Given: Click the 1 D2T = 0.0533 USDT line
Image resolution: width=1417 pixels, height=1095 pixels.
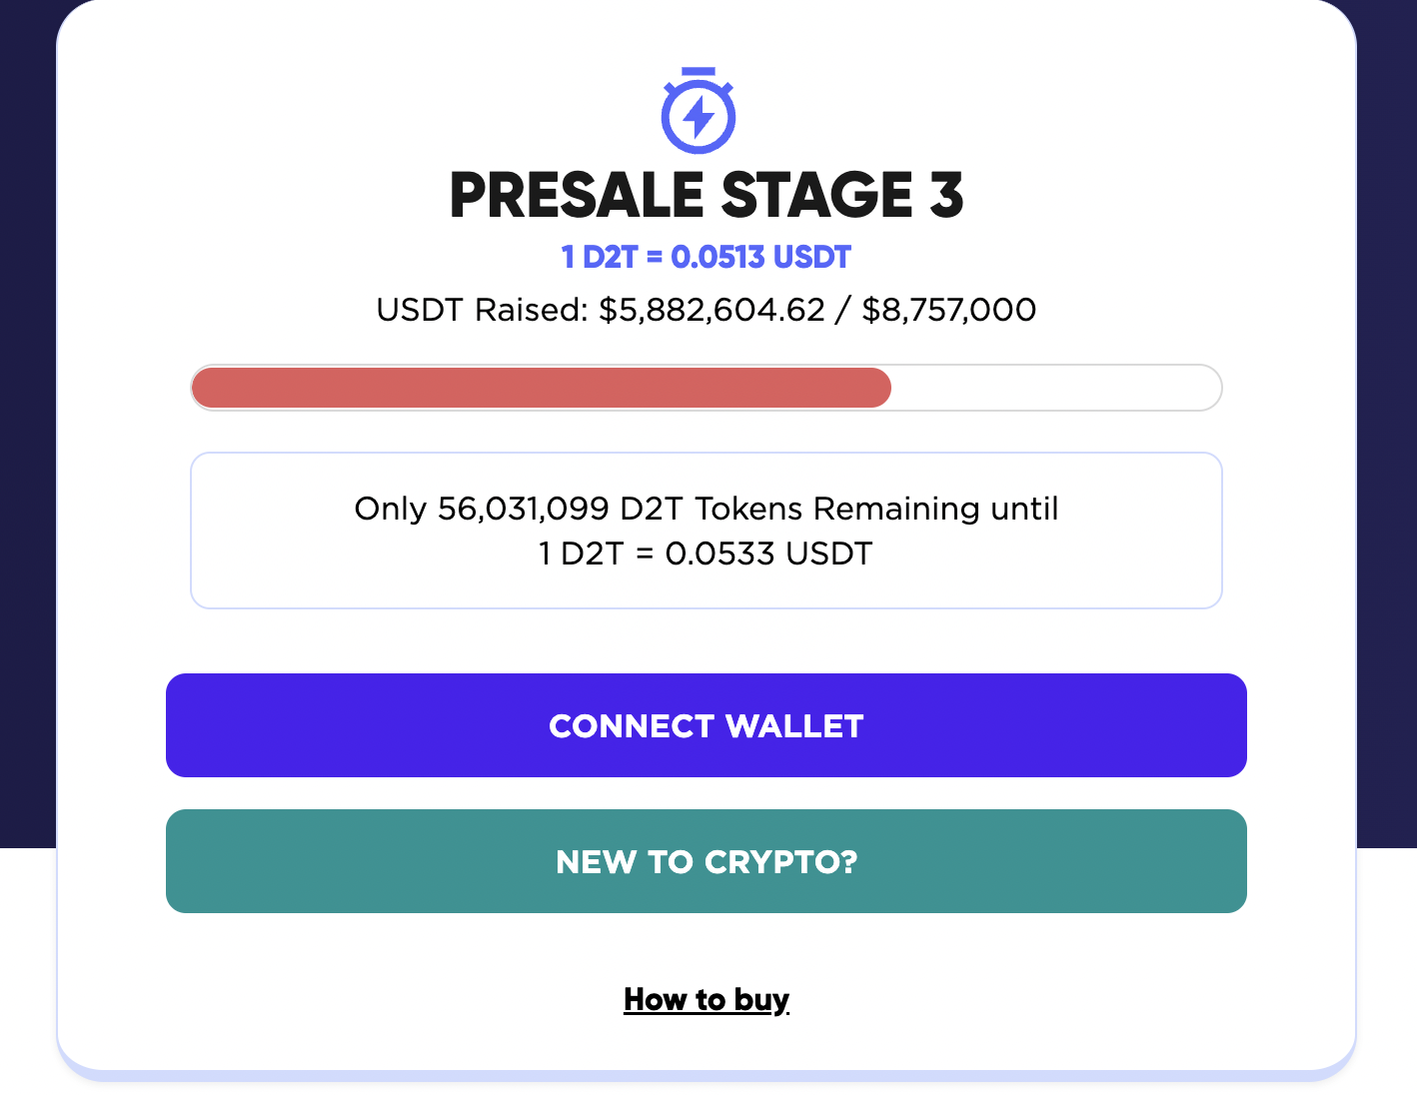Looking at the screenshot, I should (707, 553).
